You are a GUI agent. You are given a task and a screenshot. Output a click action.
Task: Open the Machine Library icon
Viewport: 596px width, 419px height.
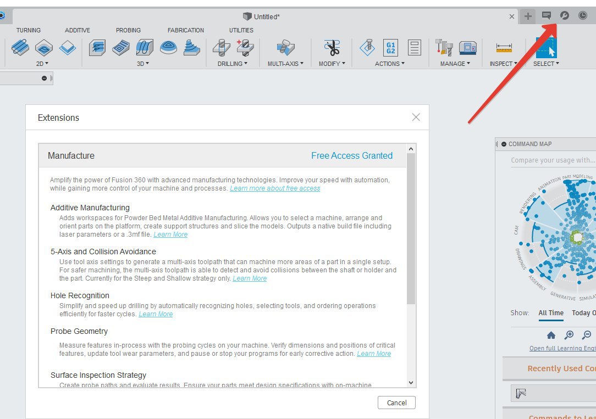[x=467, y=48]
